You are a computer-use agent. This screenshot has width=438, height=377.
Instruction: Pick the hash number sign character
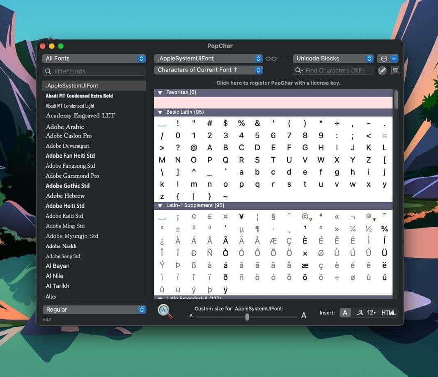(209, 123)
